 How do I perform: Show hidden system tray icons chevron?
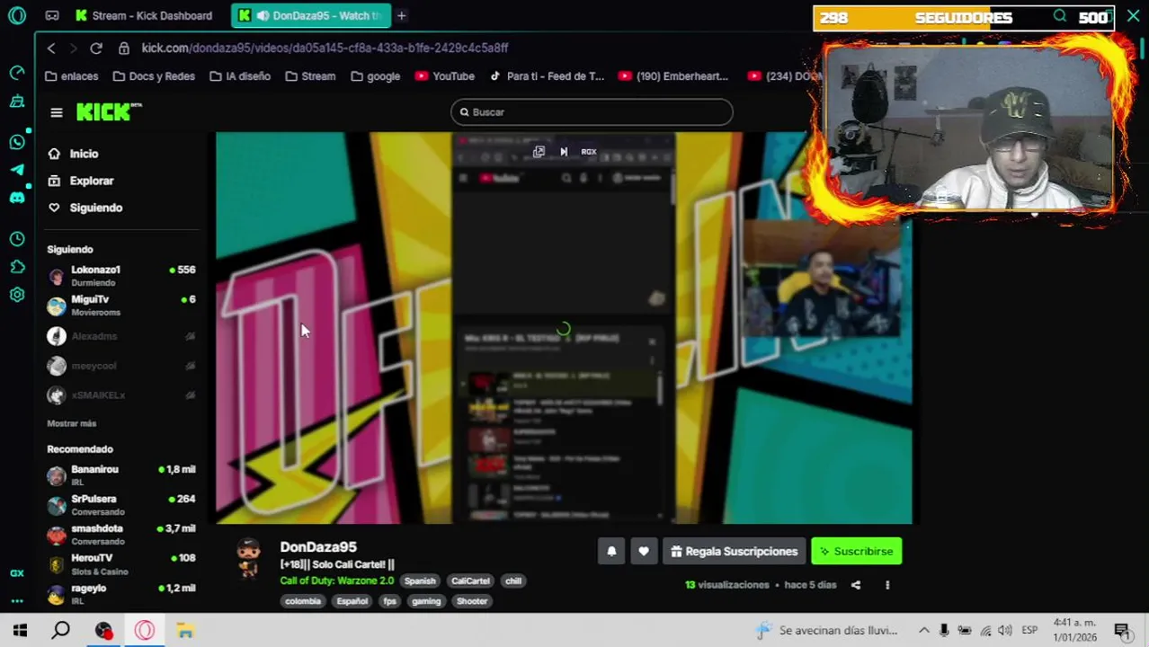point(923,631)
